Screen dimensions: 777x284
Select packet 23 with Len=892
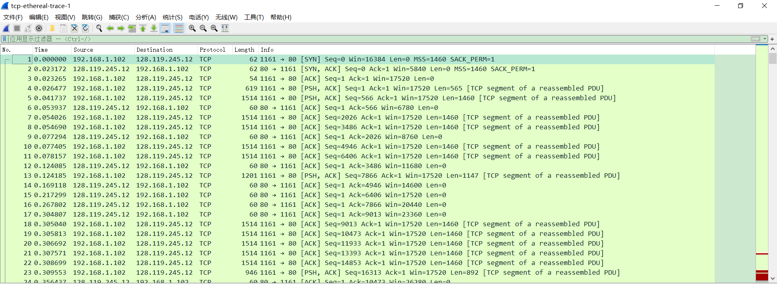[x=358, y=273]
